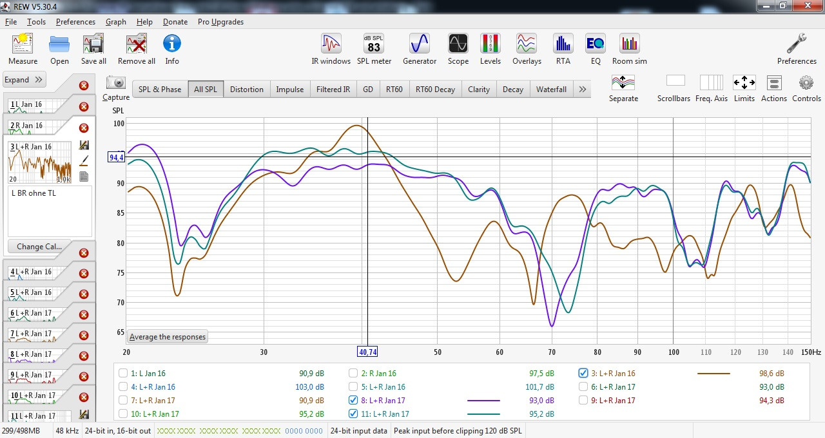Click Average the responses button
Image resolution: width=825 pixels, height=438 pixels.
point(167,337)
